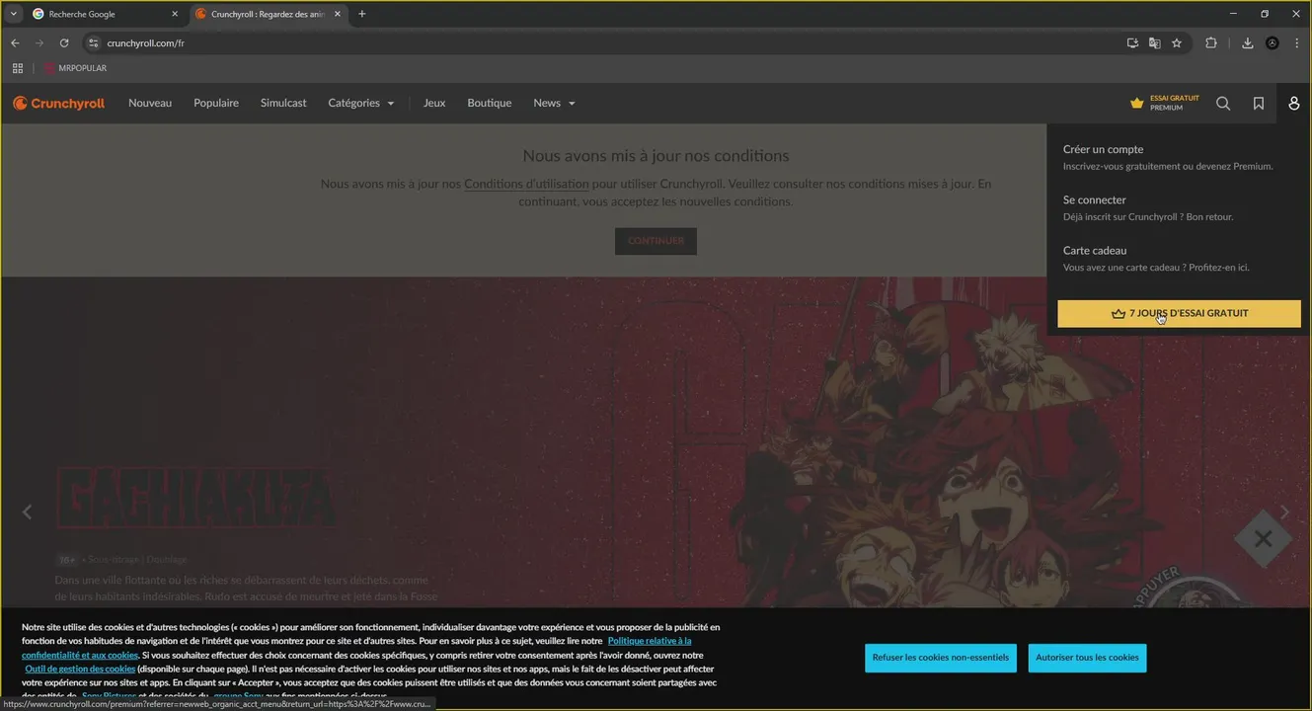Open the browser extensions puzzle icon

click(x=1211, y=43)
